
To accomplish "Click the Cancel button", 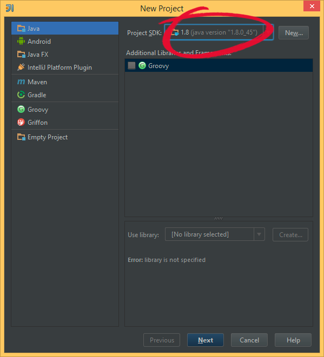I will tap(249, 340).
